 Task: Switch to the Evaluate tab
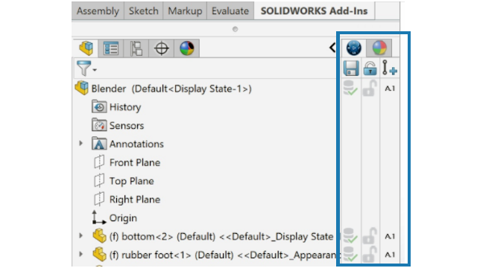[230, 11]
